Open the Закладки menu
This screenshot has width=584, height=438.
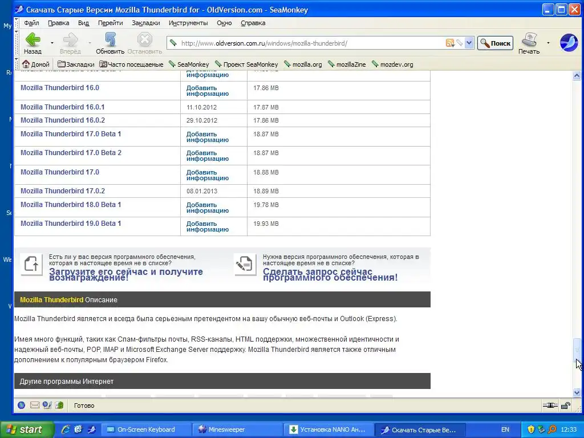pos(145,23)
